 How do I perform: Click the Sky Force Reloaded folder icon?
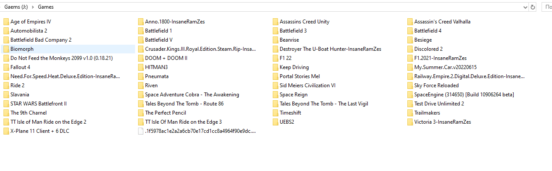coord(410,85)
